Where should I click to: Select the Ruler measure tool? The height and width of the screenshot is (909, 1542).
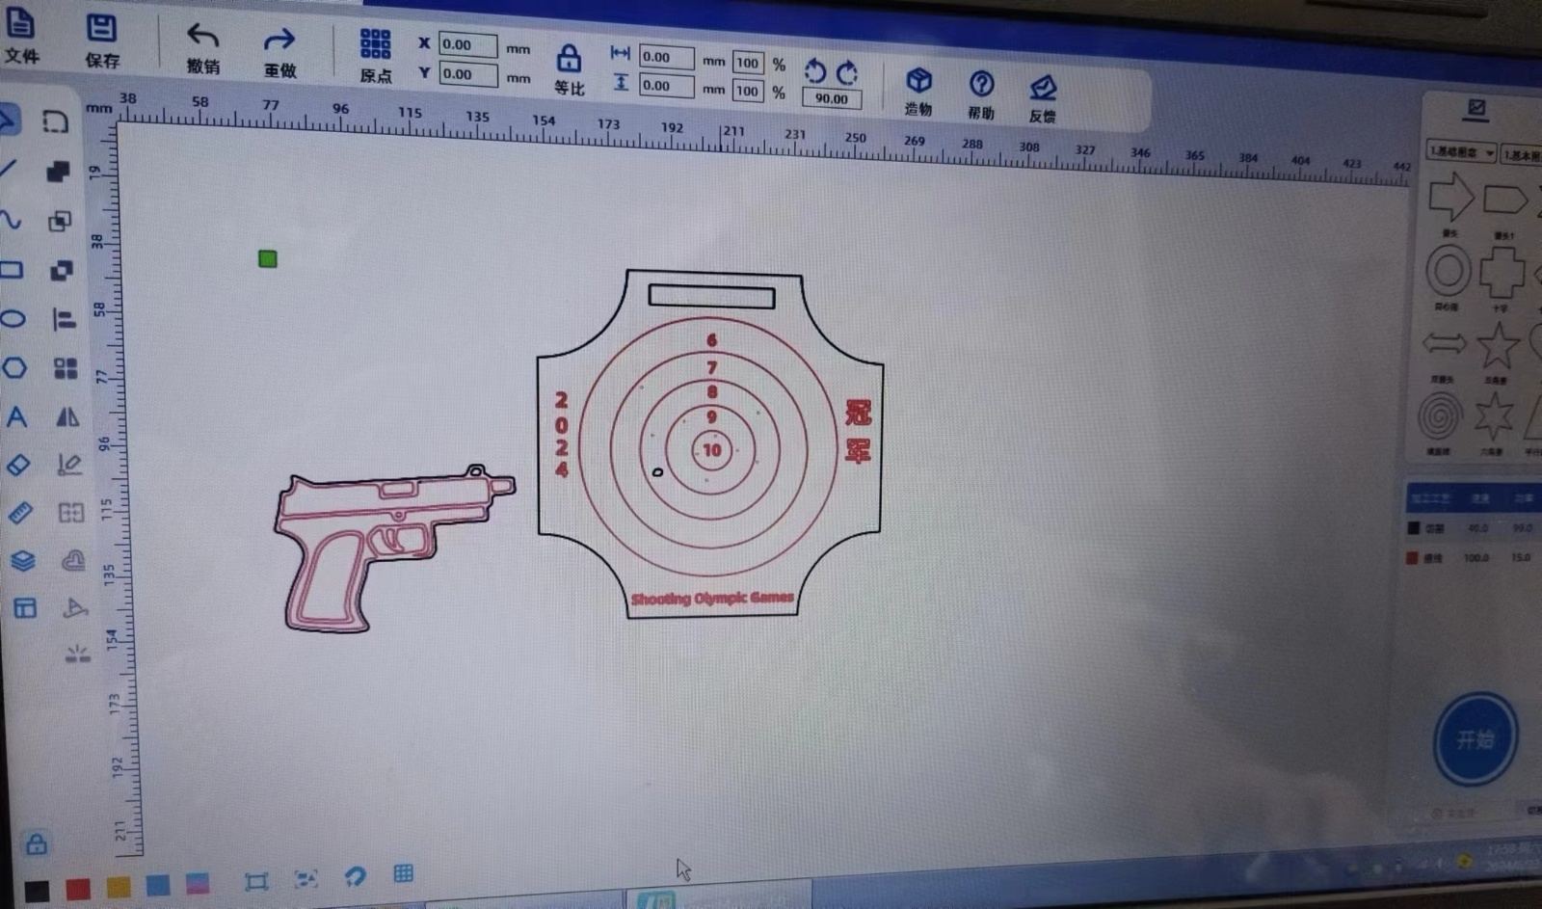pos(20,512)
